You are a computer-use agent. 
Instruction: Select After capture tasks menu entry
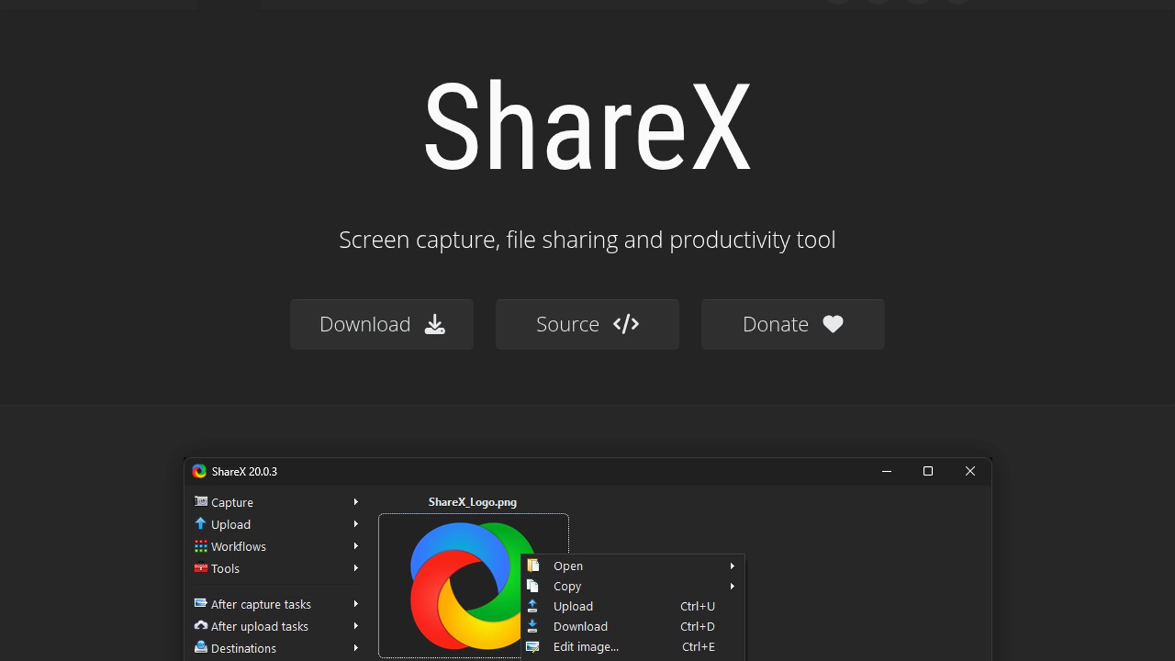[277, 605]
